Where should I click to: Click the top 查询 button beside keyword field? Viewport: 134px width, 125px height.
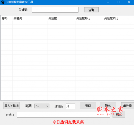point(91,10)
